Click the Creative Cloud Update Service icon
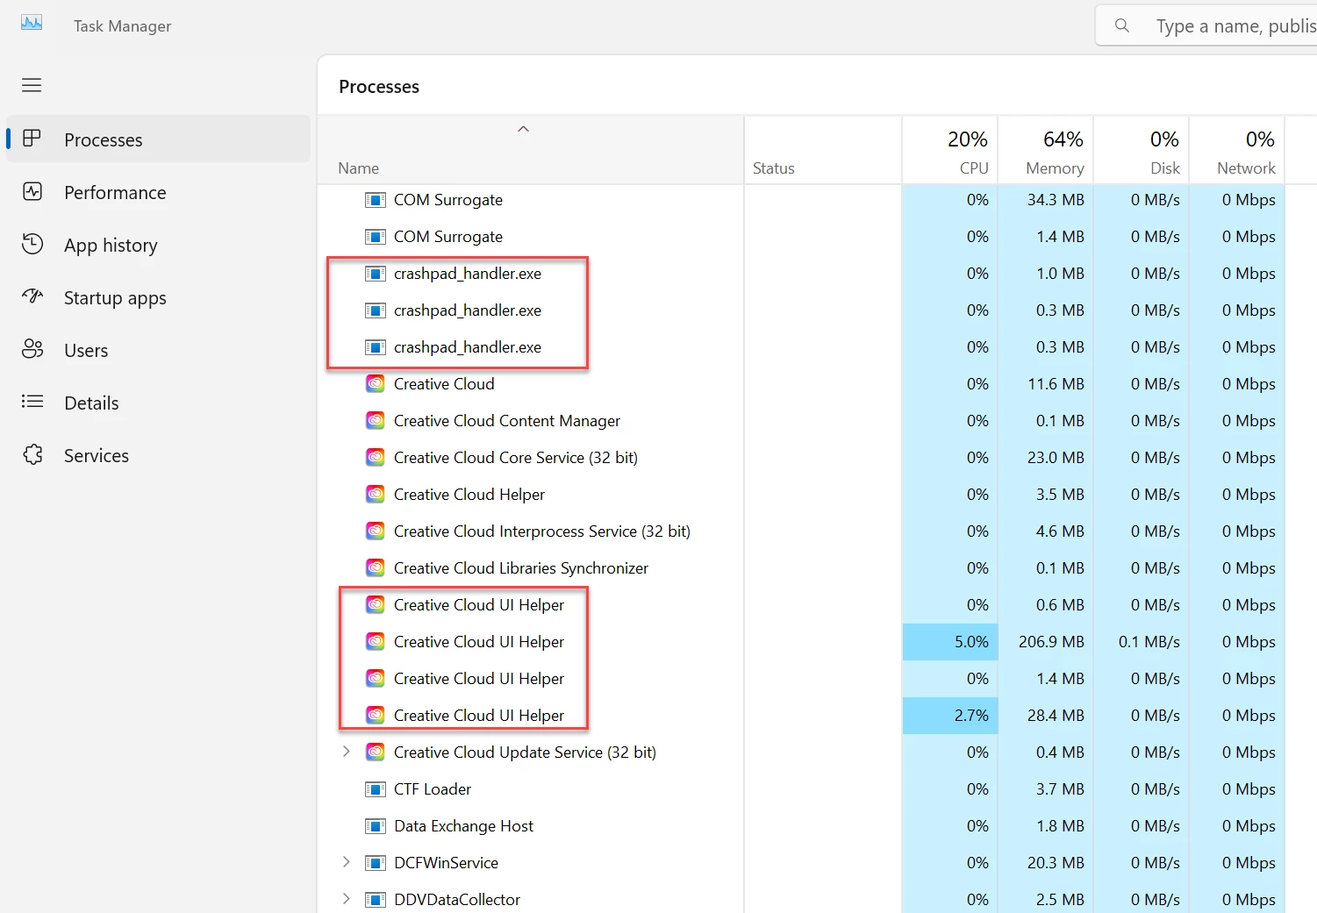 [x=376, y=753]
